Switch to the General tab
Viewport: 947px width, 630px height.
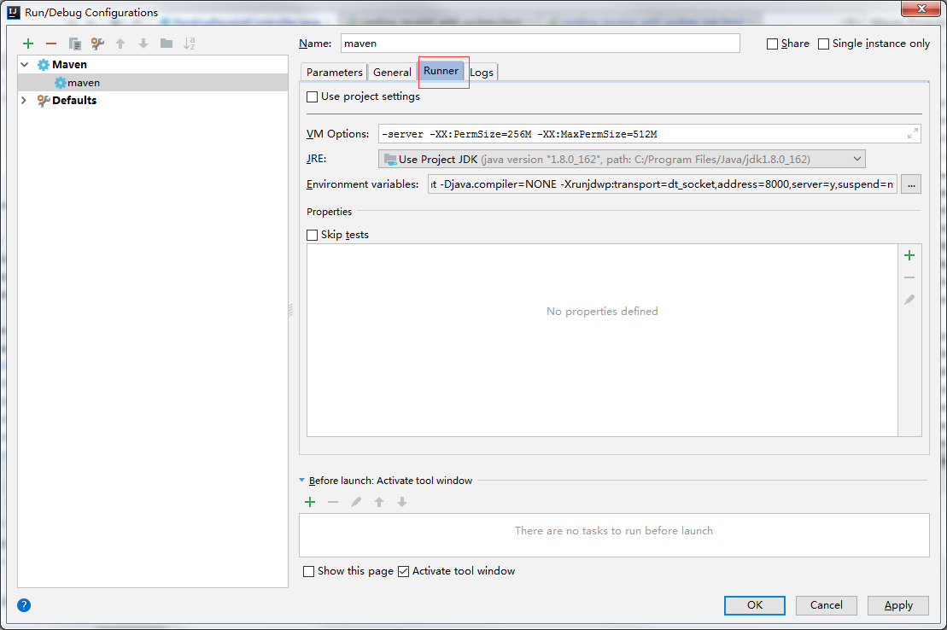pos(392,72)
